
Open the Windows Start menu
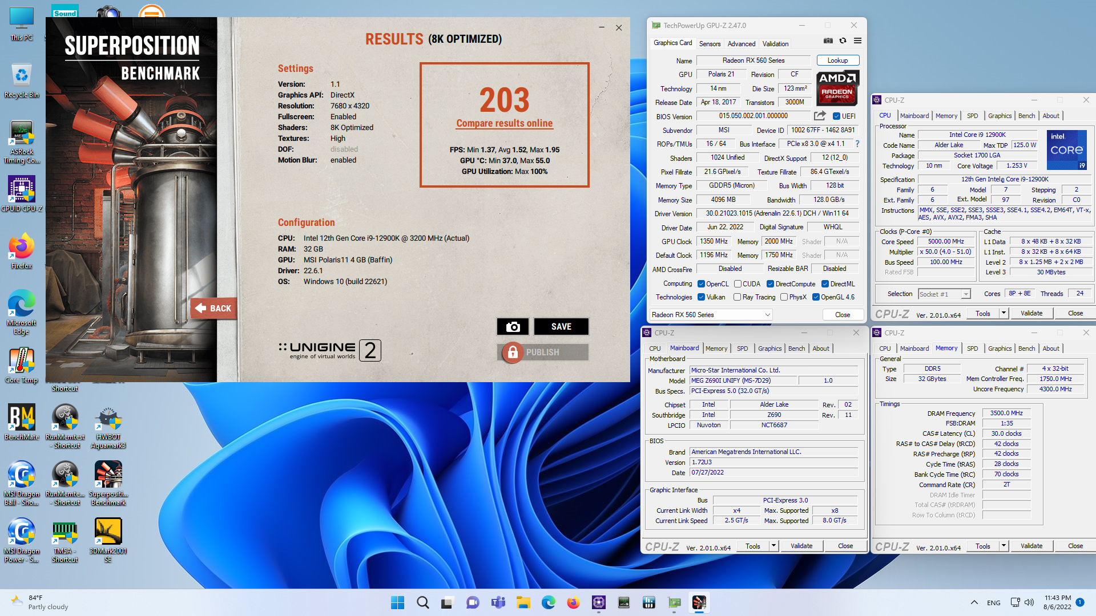tap(397, 602)
